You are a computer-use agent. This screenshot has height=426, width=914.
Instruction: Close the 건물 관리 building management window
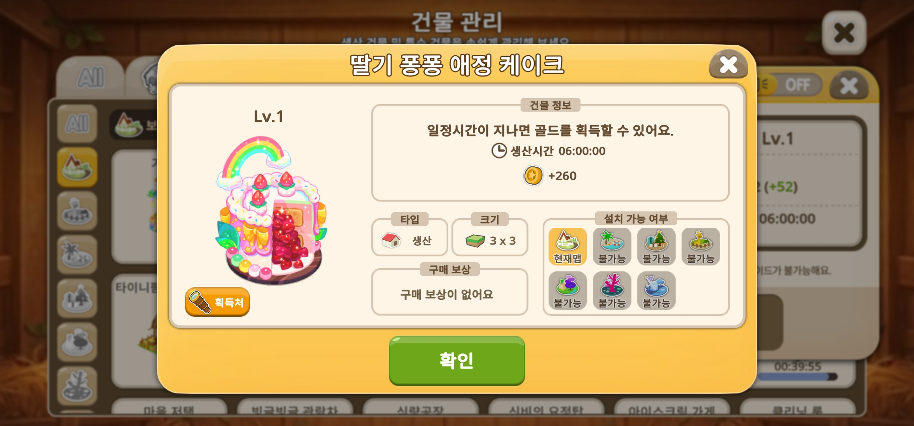click(x=845, y=33)
